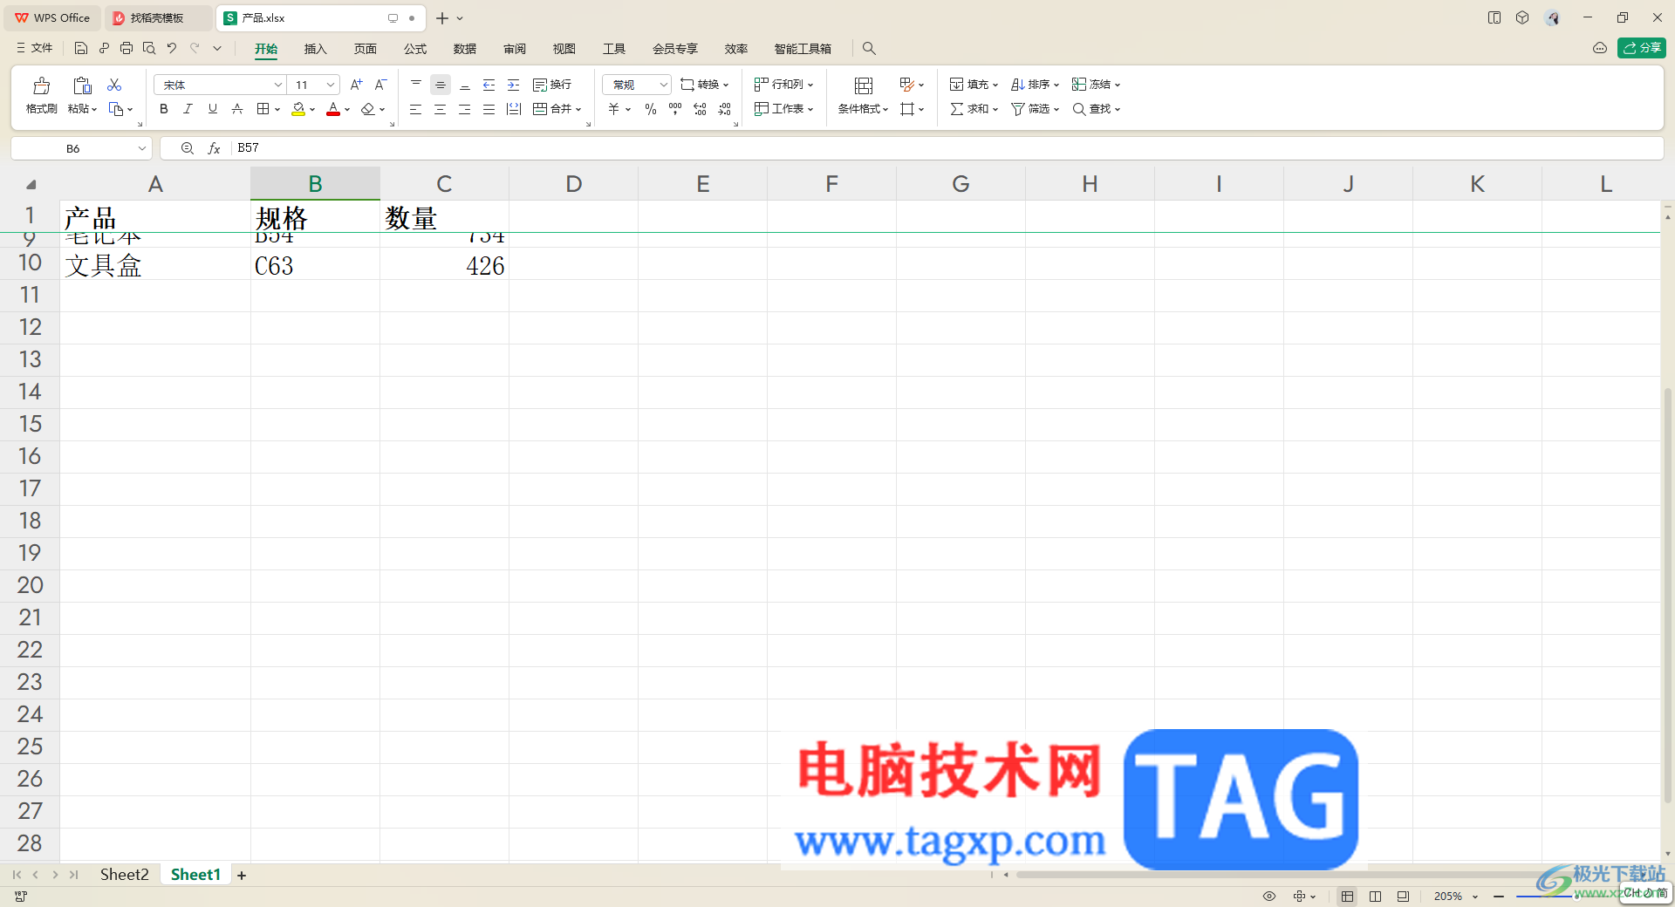
Task: Click the justify alignment icon
Action: pos(489,109)
